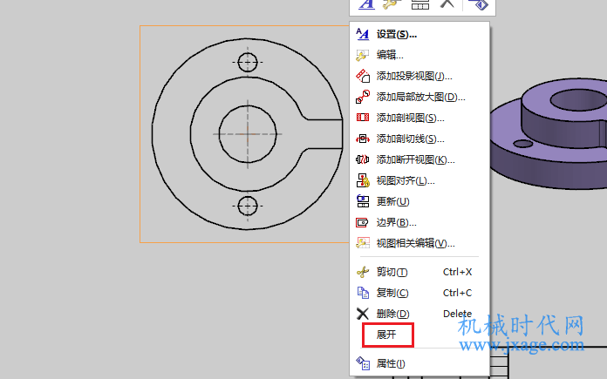Select 添加投影视图(J)... to add a projected view
Image resolution: width=607 pixels, height=379 pixels.
[x=419, y=76]
